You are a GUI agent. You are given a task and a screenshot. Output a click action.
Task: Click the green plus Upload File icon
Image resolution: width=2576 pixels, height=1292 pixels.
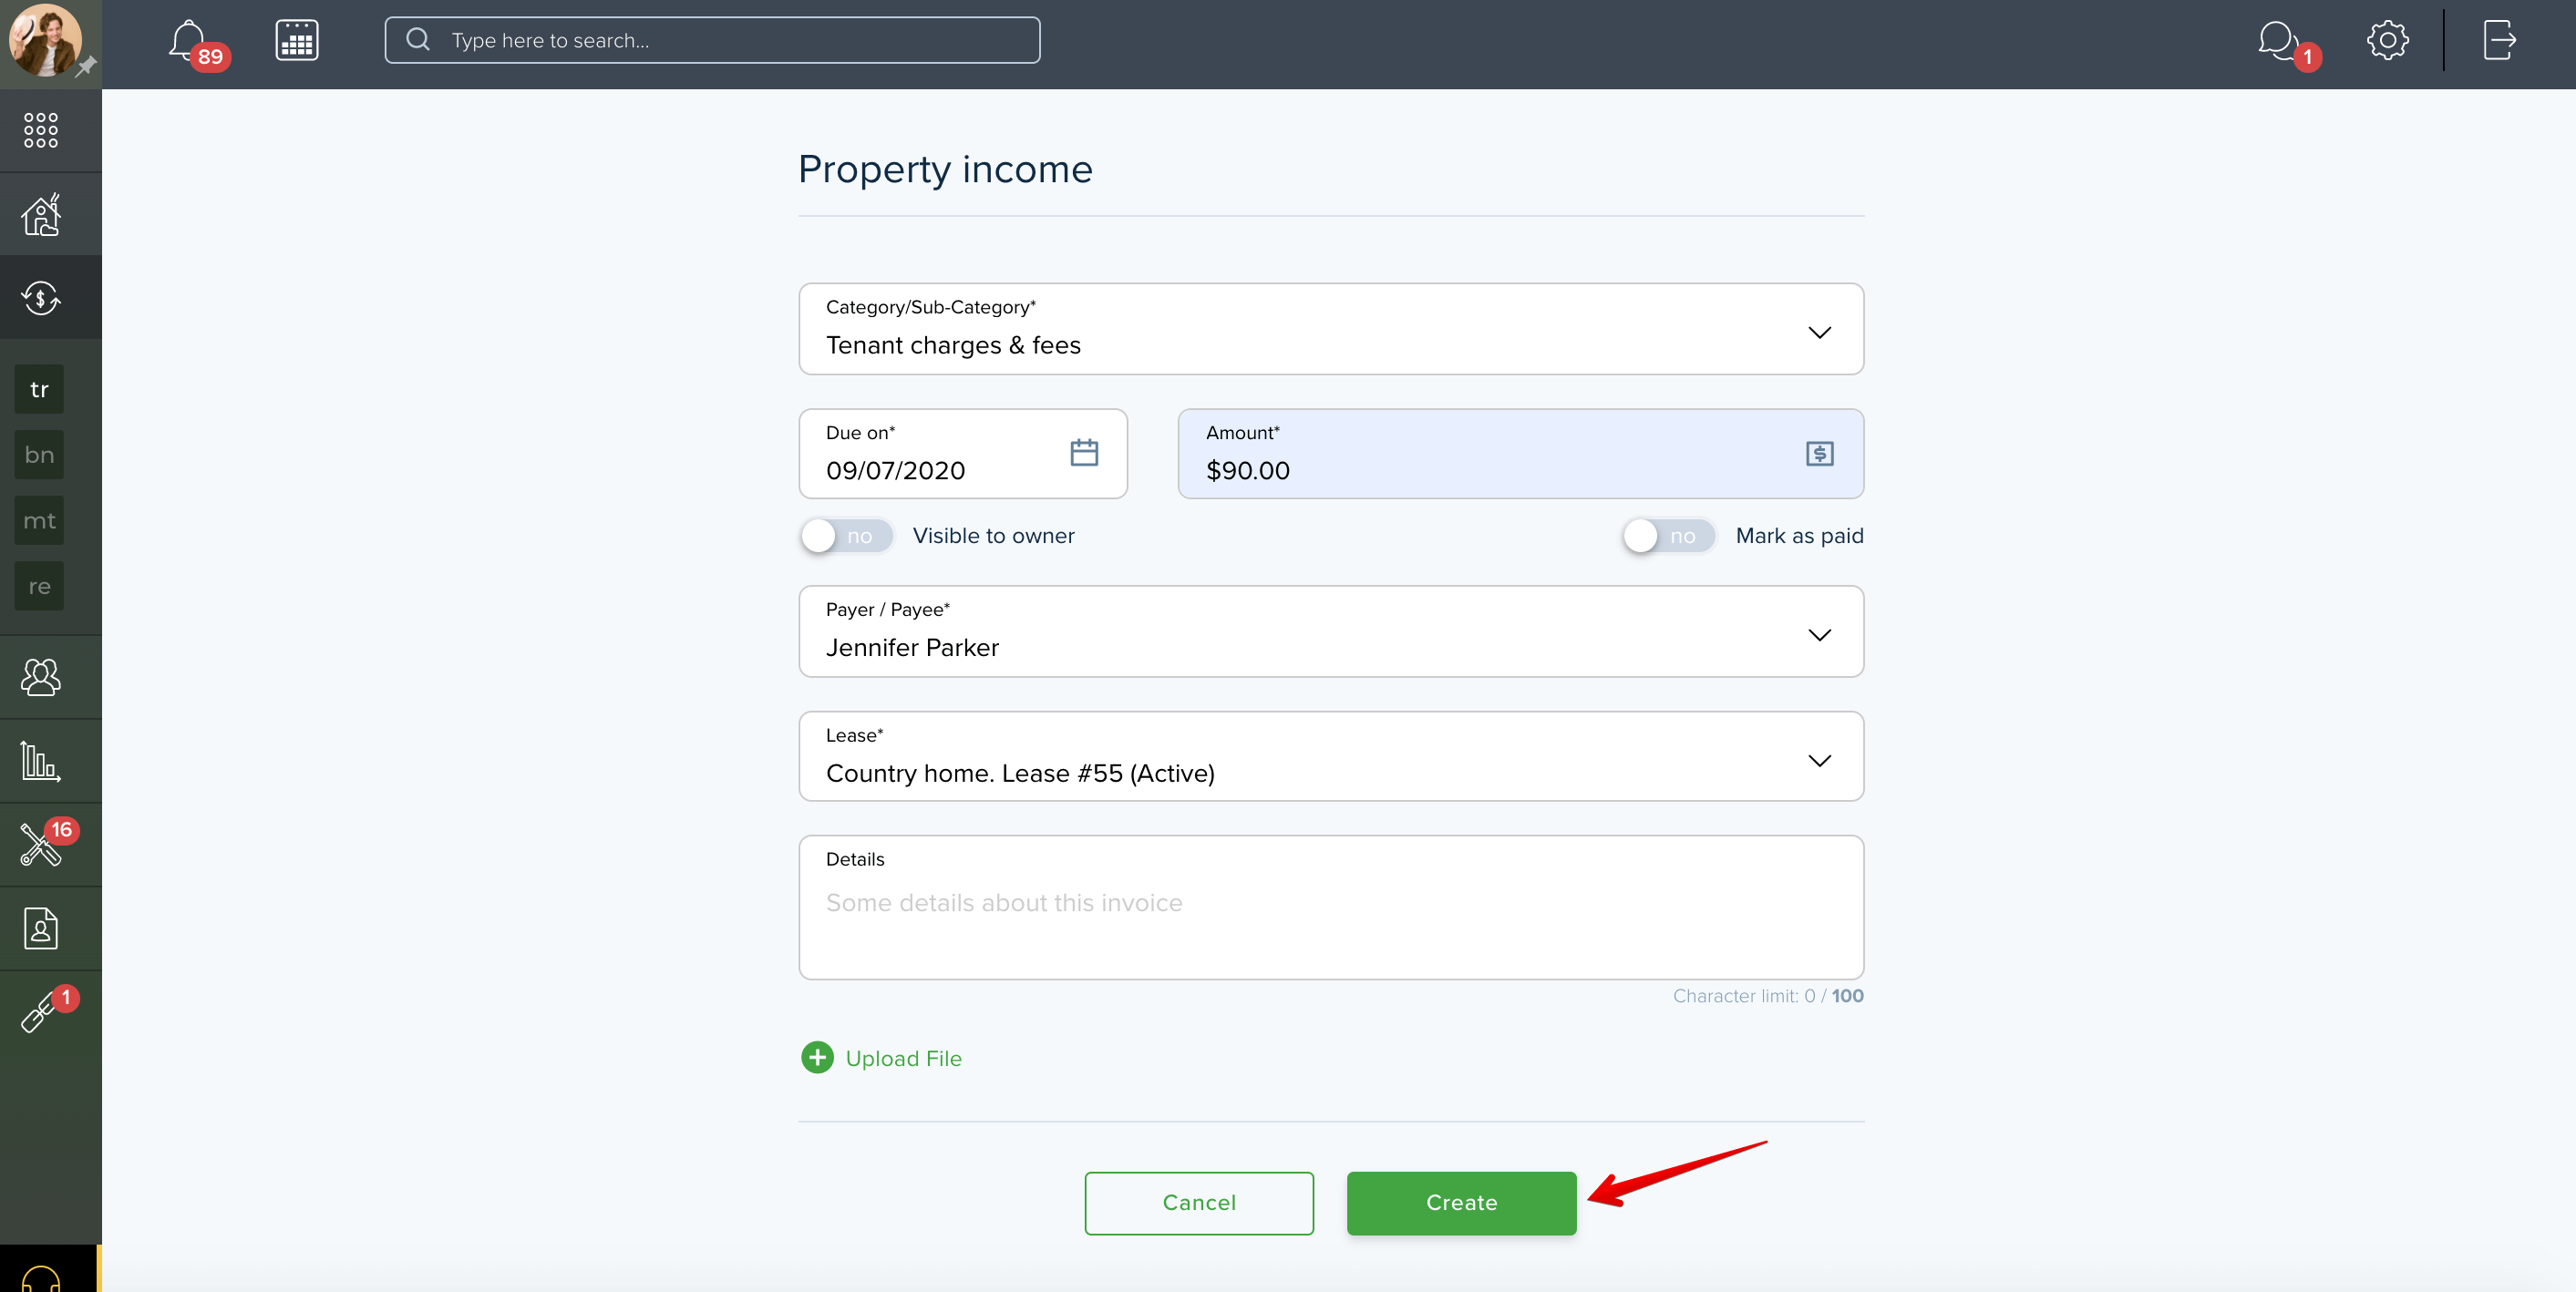tap(817, 1057)
